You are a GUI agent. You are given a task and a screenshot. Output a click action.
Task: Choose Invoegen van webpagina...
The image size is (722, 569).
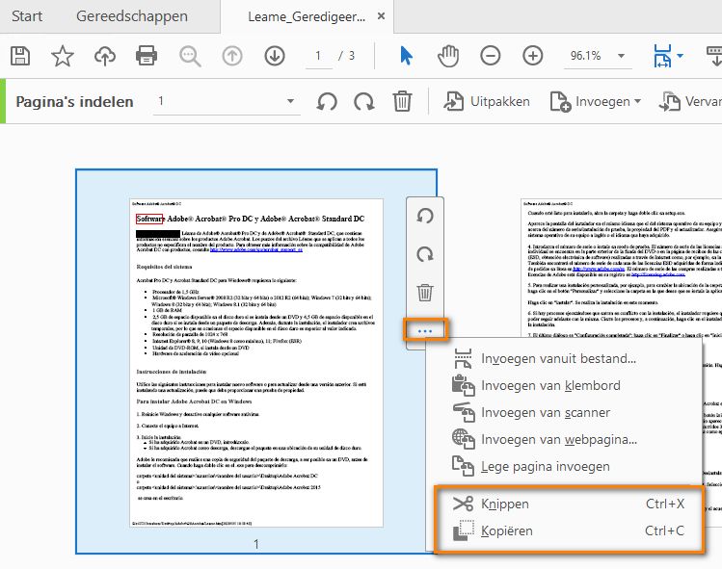[x=564, y=439]
